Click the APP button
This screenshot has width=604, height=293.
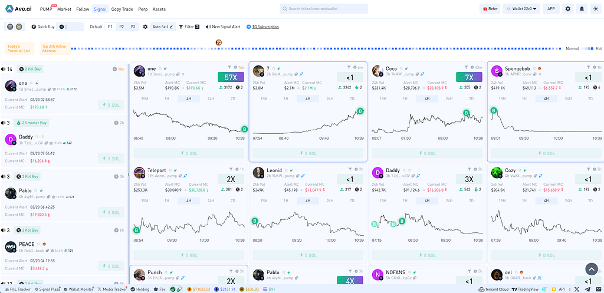coord(552,9)
